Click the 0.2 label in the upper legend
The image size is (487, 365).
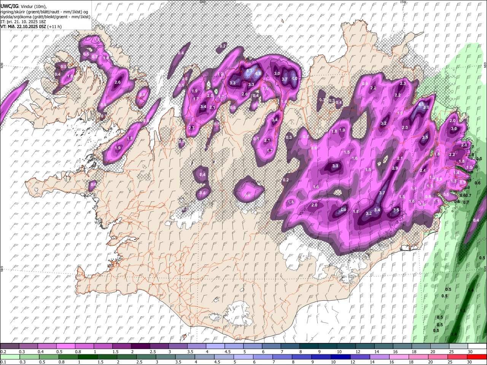click(3, 352)
